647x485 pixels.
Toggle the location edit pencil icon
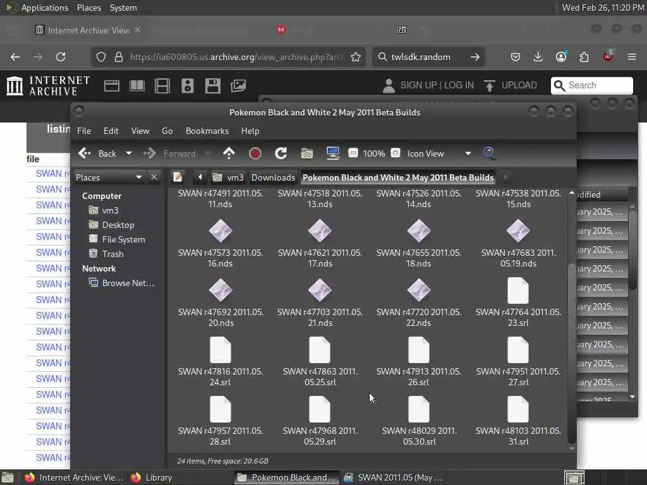[x=178, y=177]
